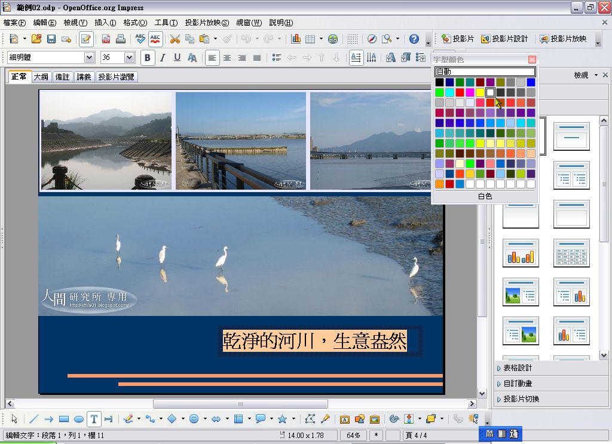Screen dimensions: 612x444
Task: Open the 檢視 dropdown in task pane
Action: [586, 75]
